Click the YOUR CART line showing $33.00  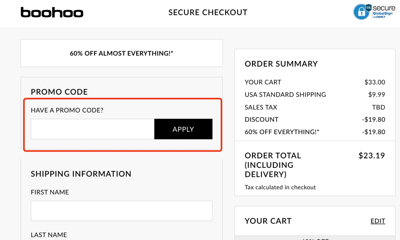(x=312, y=82)
